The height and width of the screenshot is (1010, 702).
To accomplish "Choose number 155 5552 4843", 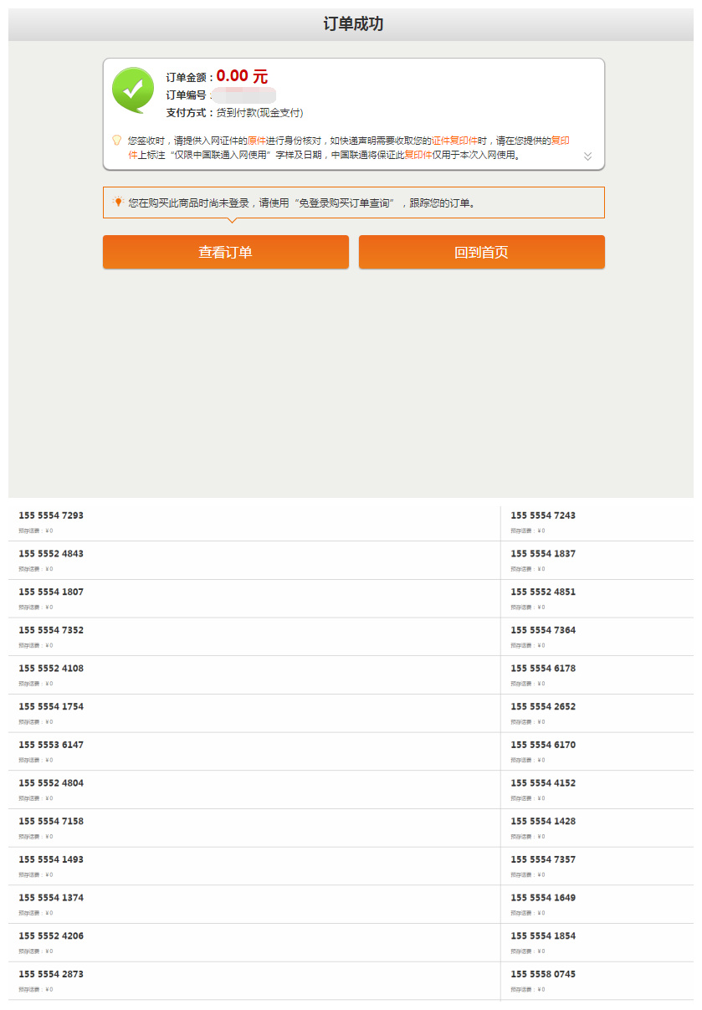I will tap(51, 554).
